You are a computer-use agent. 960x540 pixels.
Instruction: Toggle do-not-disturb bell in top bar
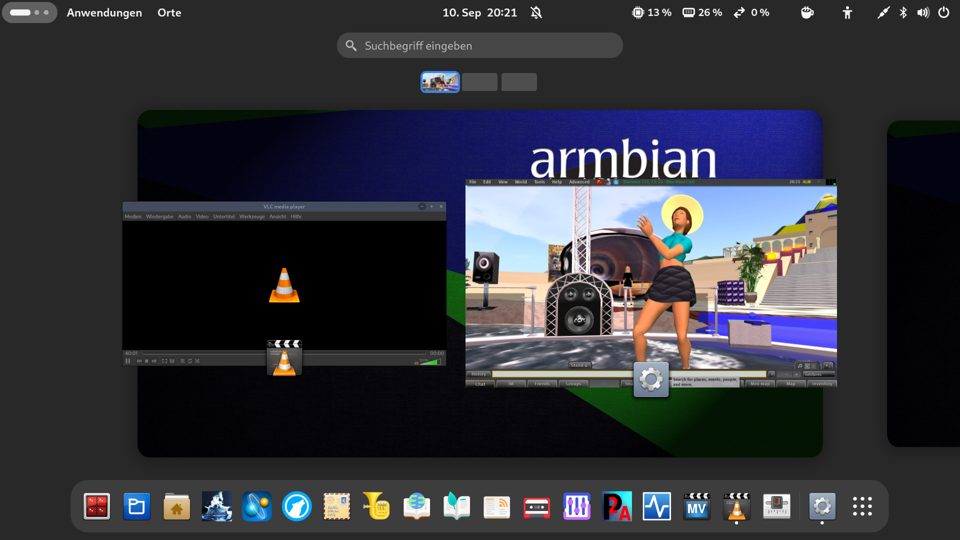pos(536,12)
